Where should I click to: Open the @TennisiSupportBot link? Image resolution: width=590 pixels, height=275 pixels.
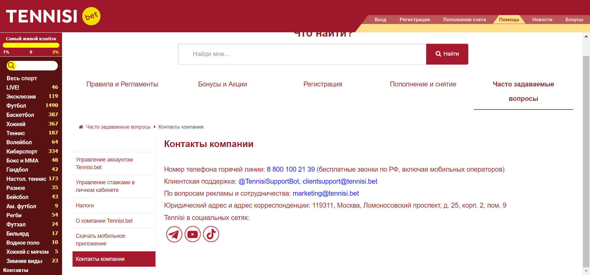269,181
